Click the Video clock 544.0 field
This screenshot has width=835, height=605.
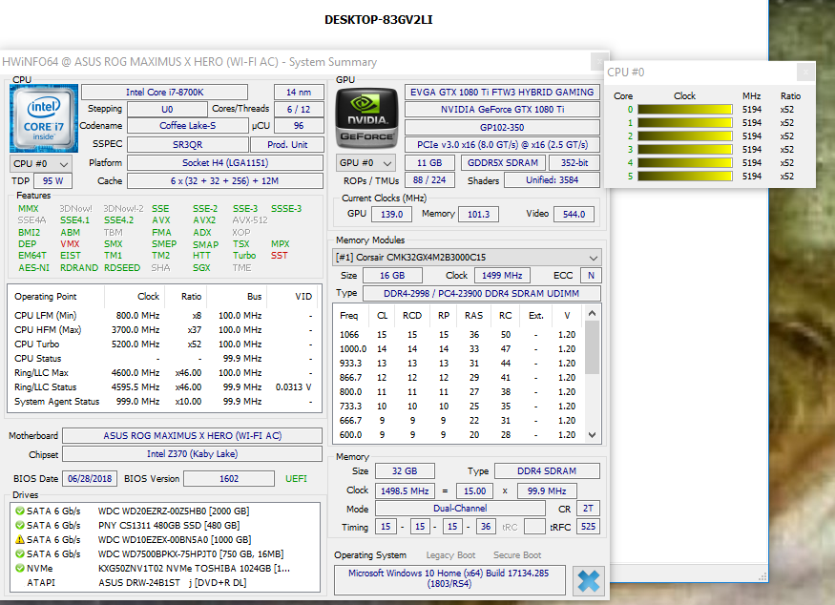click(x=574, y=214)
